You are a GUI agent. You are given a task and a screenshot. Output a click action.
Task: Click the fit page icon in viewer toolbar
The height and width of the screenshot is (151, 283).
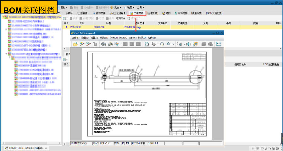point(189,44)
